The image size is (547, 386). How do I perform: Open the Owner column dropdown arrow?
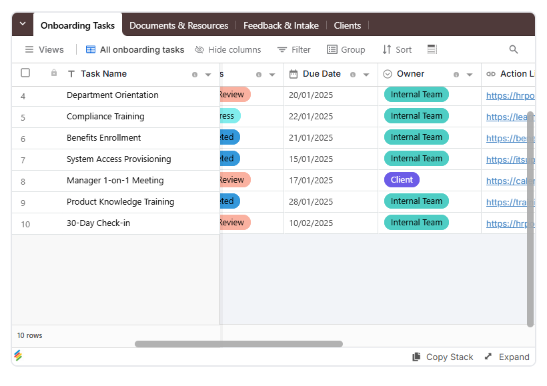pos(469,75)
